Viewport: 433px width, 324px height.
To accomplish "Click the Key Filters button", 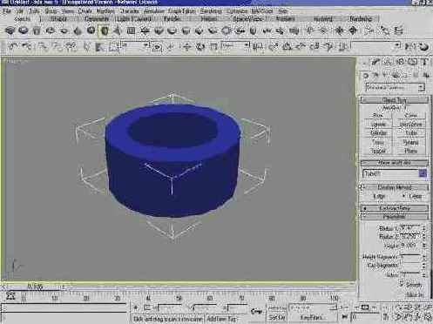I will [312, 318].
